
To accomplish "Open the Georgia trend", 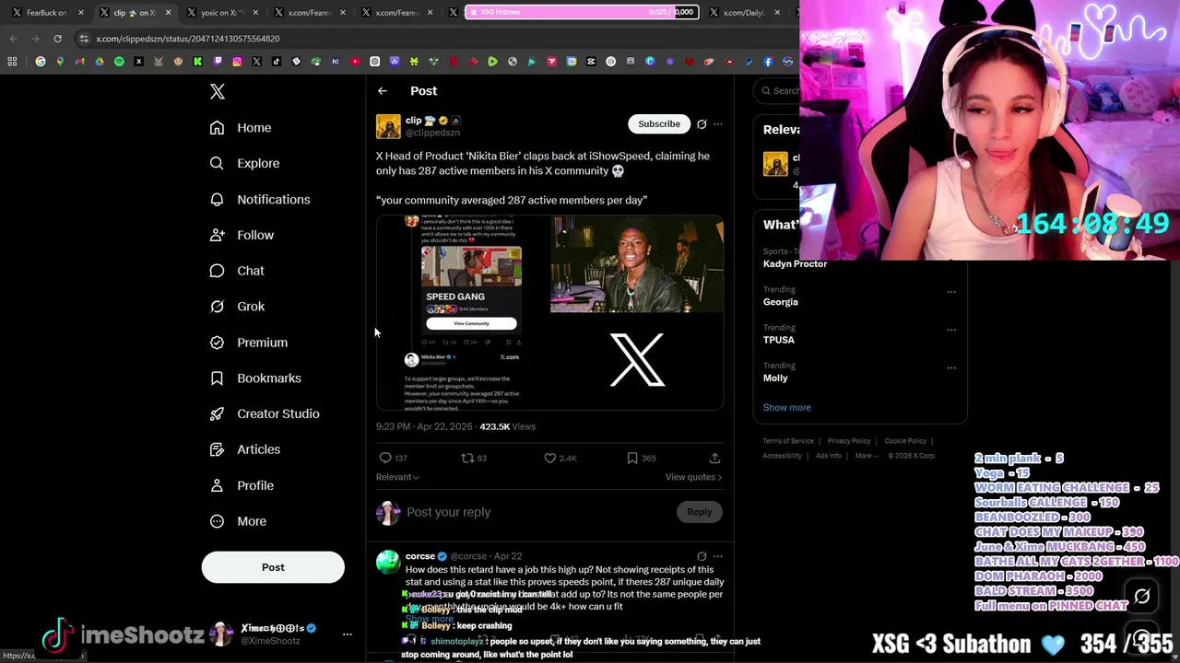I will (780, 302).
